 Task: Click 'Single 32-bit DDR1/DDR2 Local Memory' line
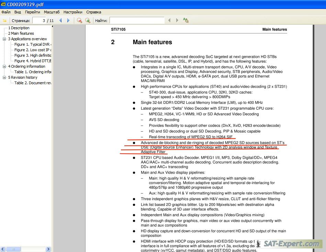[x=202, y=102]
